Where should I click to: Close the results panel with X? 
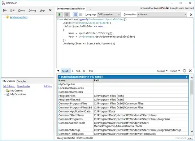click(x=190, y=71)
